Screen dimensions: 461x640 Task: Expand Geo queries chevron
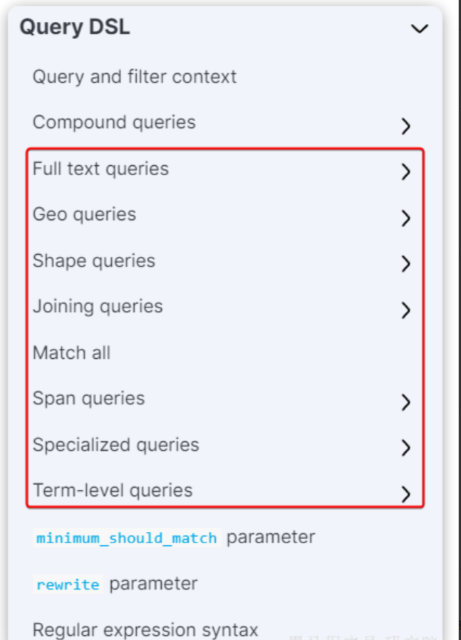405,218
